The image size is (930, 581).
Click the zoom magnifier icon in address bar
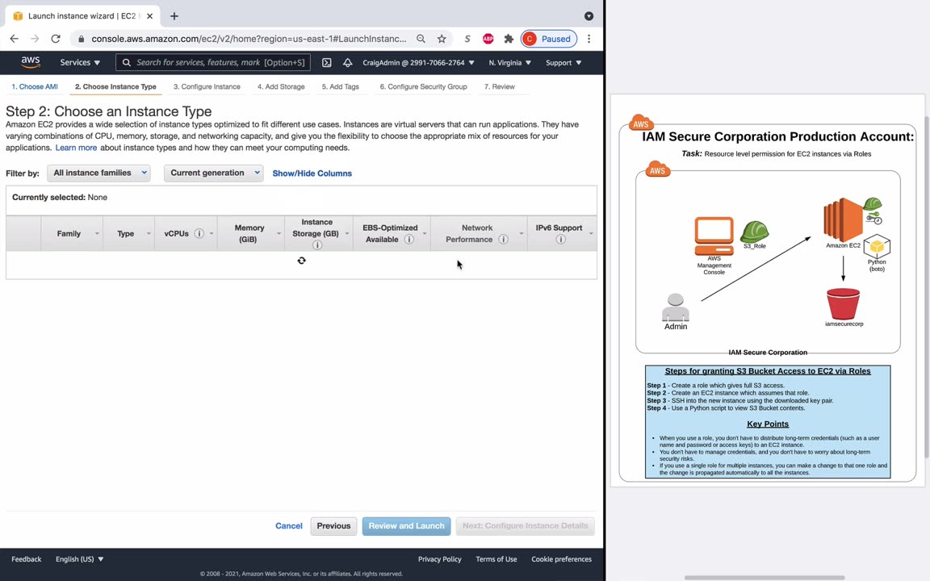click(421, 39)
